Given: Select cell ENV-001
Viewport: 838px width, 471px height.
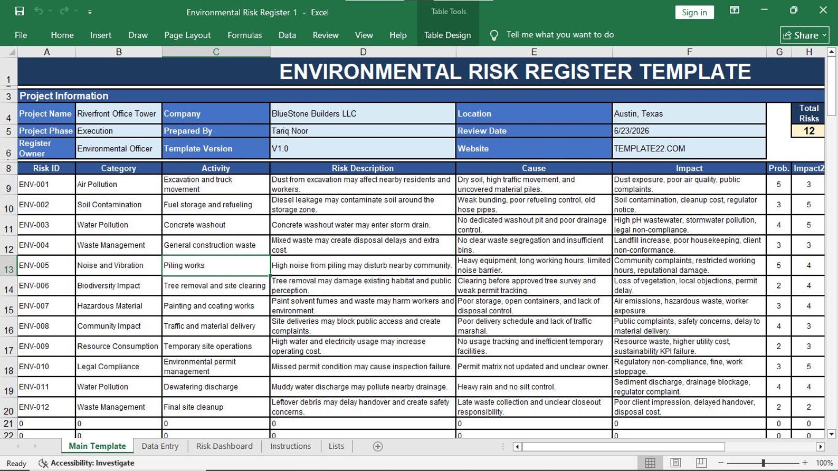Looking at the screenshot, I should click(46, 184).
